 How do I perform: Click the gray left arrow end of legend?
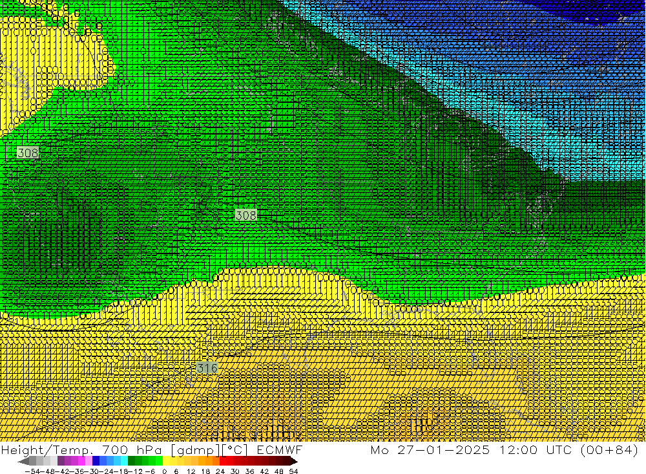pos(23,461)
